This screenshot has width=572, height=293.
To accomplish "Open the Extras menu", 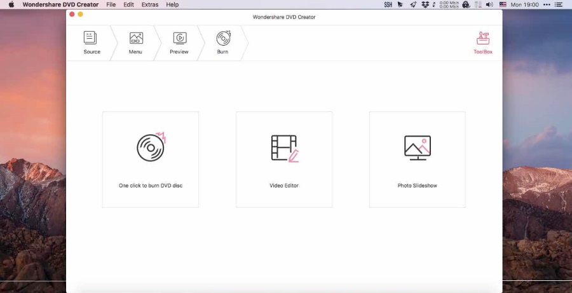I will click(150, 4).
